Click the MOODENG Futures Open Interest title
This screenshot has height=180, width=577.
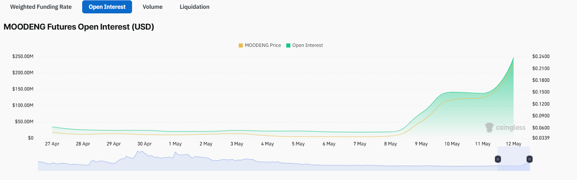[79, 27]
